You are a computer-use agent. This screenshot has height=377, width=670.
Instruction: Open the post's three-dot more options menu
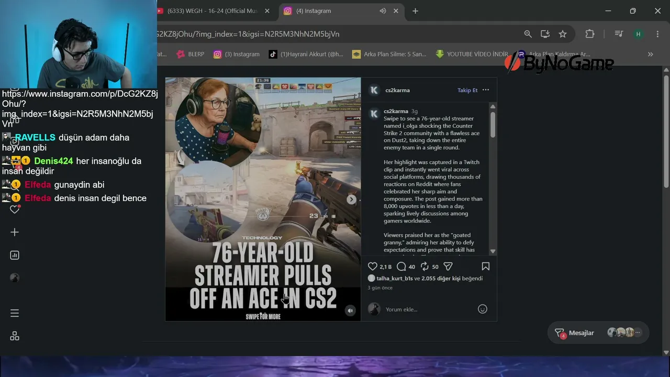(486, 90)
